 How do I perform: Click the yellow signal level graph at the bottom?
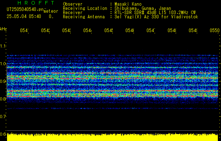[x=112, y=137]
